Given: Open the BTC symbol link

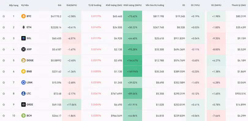Looking at the screenshot, I should 29,16.
